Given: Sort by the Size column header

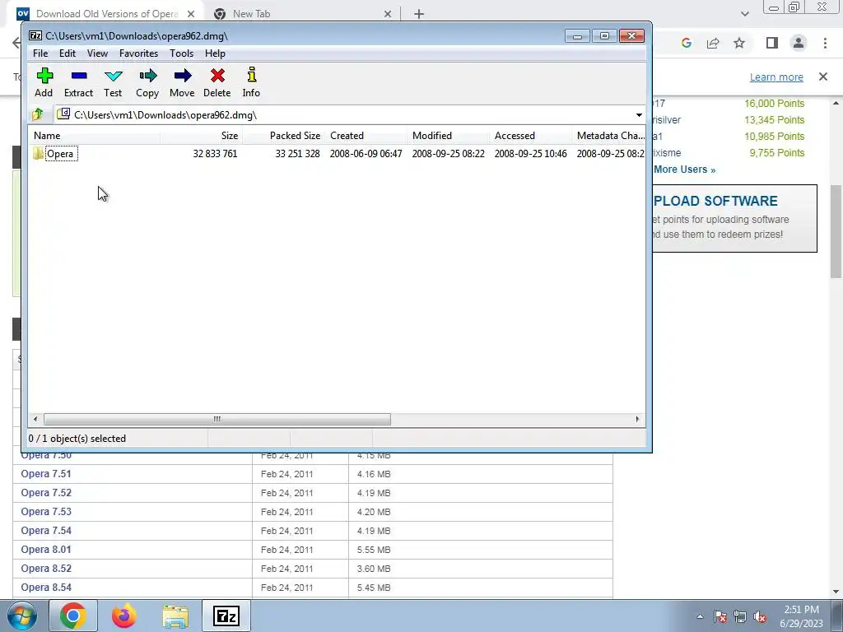Looking at the screenshot, I should tap(202, 136).
